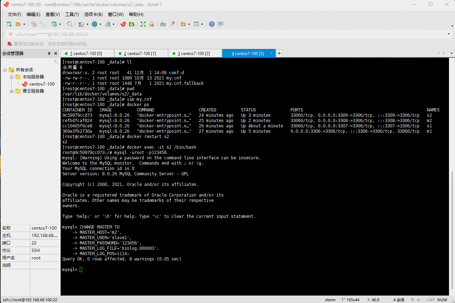
Task: Close tab 1 centos7-100 [0]
Action: 110,53
